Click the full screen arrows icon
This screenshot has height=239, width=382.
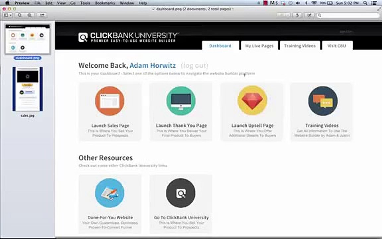pos(379,9)
